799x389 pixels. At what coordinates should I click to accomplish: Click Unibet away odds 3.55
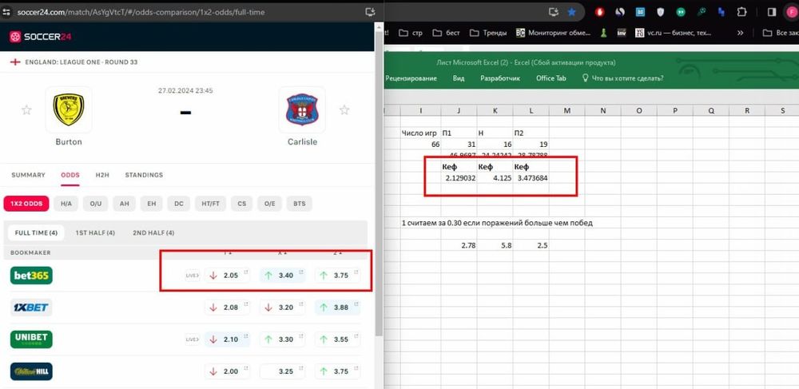pos(337,339)
